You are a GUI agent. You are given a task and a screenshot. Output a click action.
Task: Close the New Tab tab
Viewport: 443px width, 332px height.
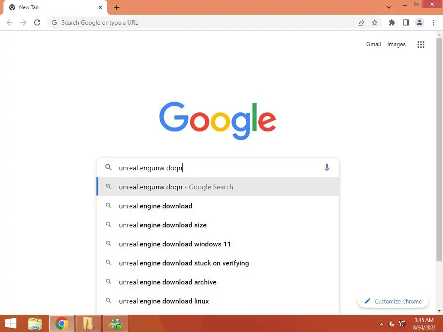[x=100, y=7]
